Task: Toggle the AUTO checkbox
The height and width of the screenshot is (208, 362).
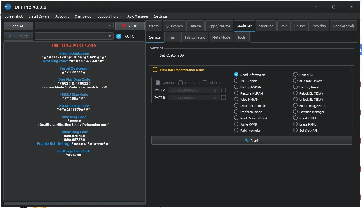Action: [119, 36]
